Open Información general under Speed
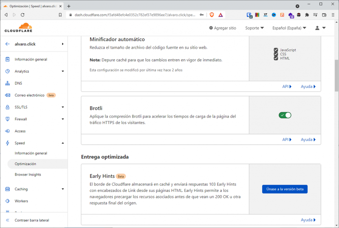The height and width of the screenshot is (228, 339). [31, 153]
